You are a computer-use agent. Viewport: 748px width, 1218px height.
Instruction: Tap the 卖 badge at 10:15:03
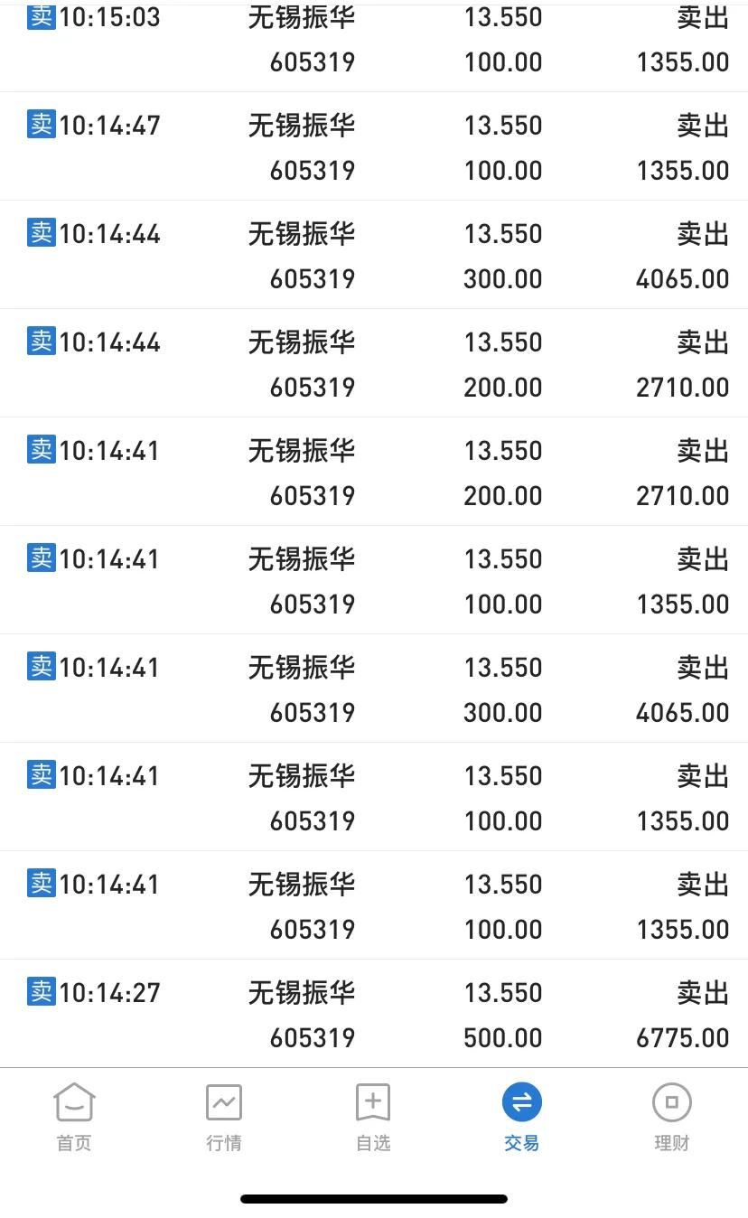pos(42,16)
